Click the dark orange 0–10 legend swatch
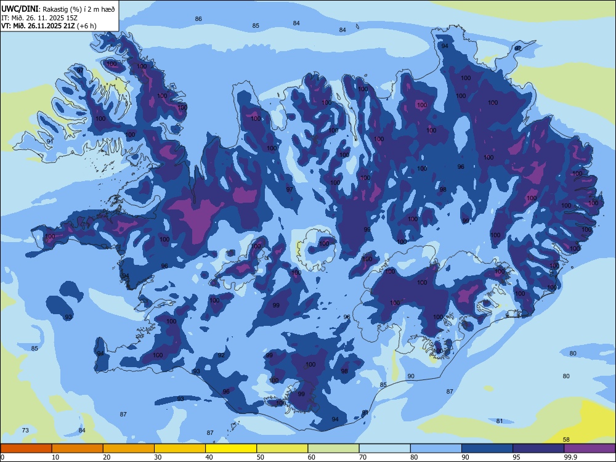The height and width of the screenshot is (462, 616). (x=26, y=448)
